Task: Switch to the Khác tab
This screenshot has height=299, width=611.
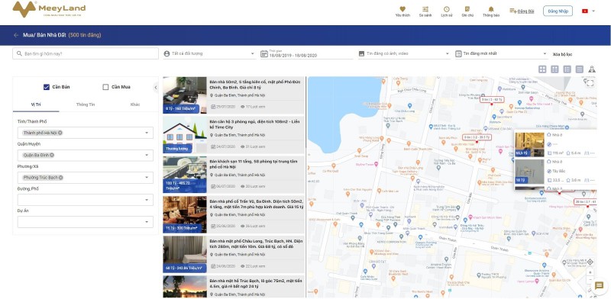Action: [135, 104]
